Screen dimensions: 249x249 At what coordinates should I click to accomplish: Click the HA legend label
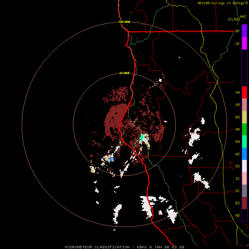click(x=237, y=93)
